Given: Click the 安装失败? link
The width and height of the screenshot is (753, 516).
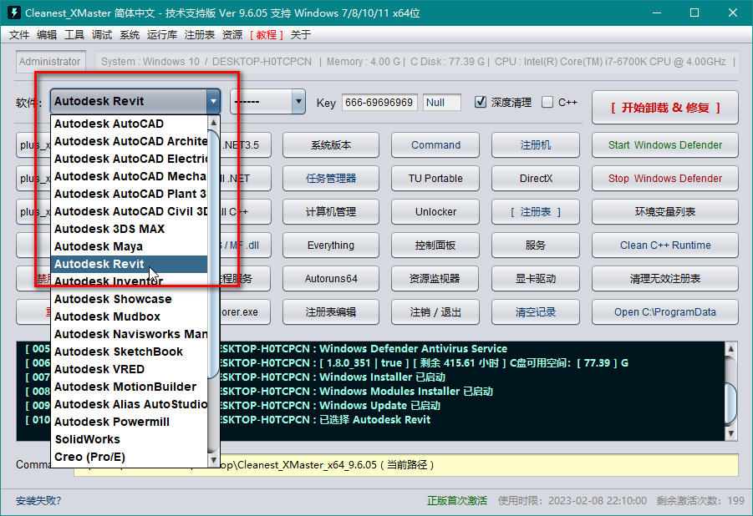Looking at the screenshot, I should point(38,501).
